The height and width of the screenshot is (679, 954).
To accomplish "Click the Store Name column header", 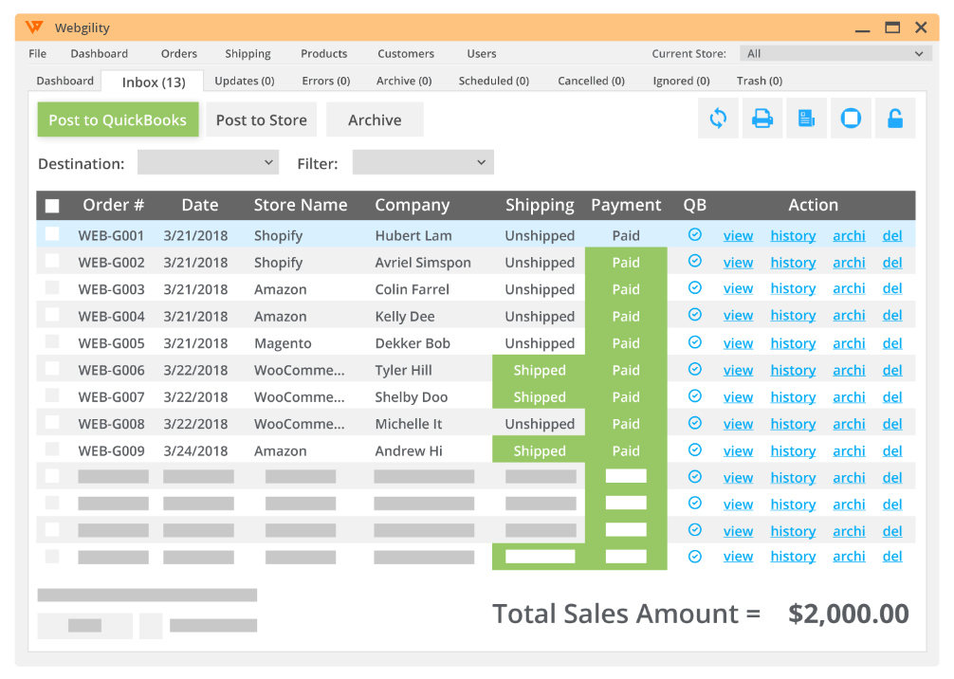I will tap(301, 205).
